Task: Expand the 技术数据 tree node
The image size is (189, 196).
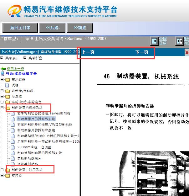Action: tap(2, 80)
